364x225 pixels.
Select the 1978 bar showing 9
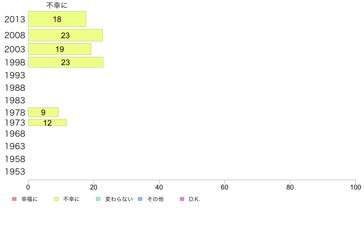tap(43, 112)
